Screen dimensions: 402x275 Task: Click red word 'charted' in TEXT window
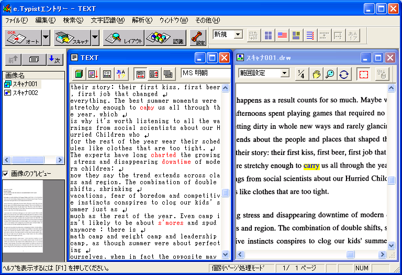(x=163, y=155)
